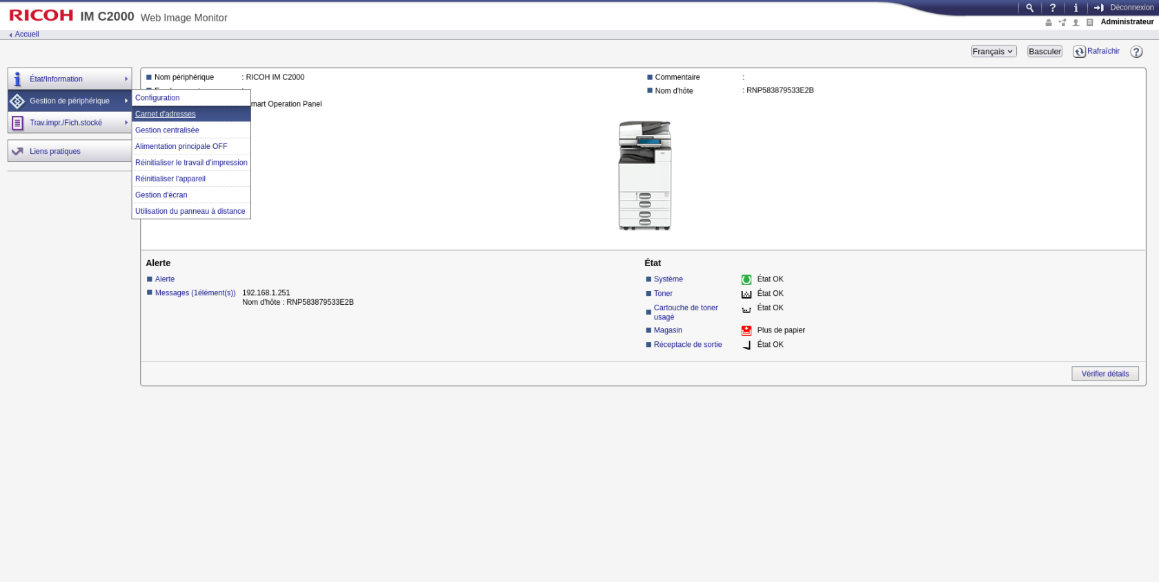Select Carnet d'adresses from the submenu
This screenshot has width=1159, height=582.
pyautogui.click(x=166, y=114)
